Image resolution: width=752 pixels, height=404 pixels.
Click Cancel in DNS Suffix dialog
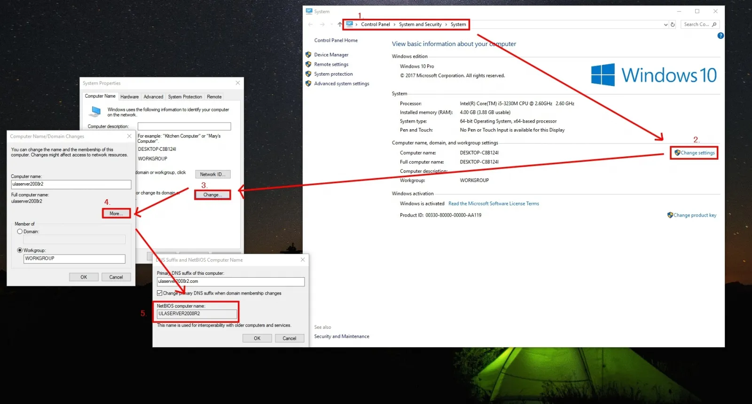[x=290, y=338]
